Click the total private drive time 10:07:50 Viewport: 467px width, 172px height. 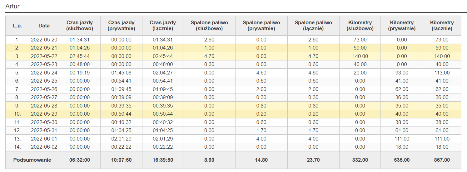coord(121,160)
